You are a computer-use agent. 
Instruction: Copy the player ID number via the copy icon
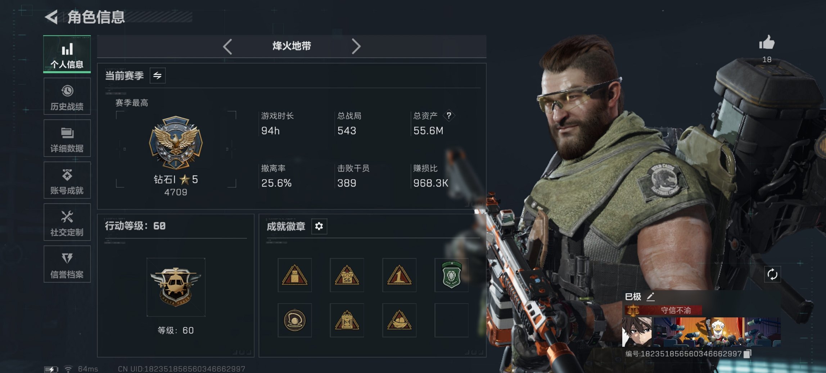[x=747, y=354]
